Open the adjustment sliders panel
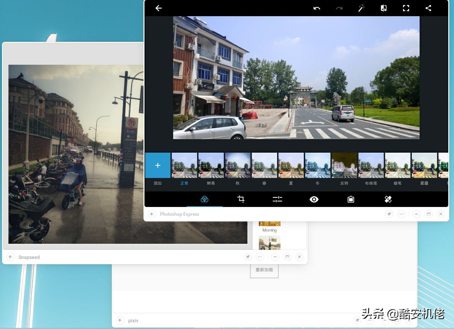This screenshot has height=329, width=454. point(277,199)
